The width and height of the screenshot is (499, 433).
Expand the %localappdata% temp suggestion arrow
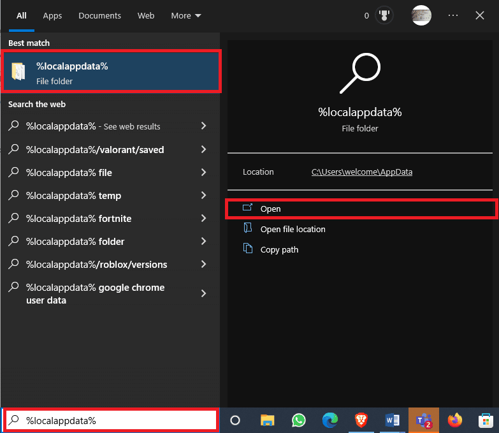203,196
